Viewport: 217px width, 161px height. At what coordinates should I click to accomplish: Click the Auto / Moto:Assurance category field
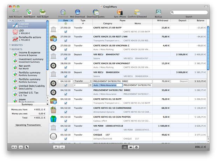pos(107,85)
